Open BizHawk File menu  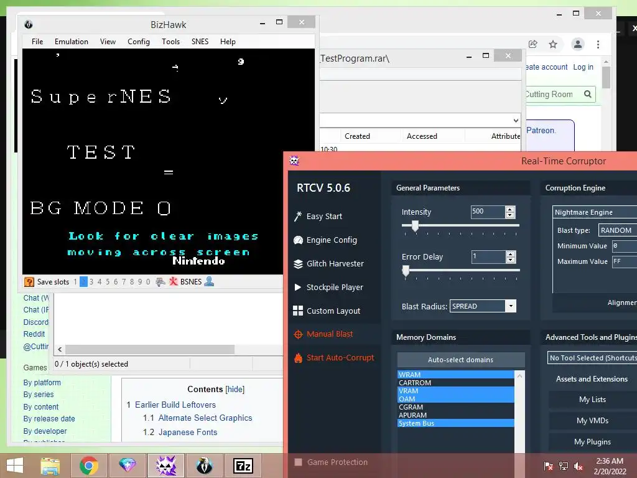37,42
